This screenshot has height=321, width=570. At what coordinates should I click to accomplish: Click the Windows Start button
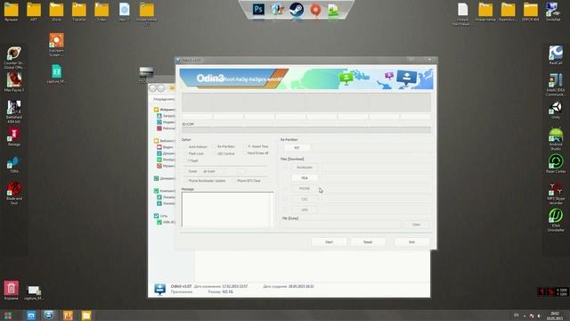[x=8, y=315]
